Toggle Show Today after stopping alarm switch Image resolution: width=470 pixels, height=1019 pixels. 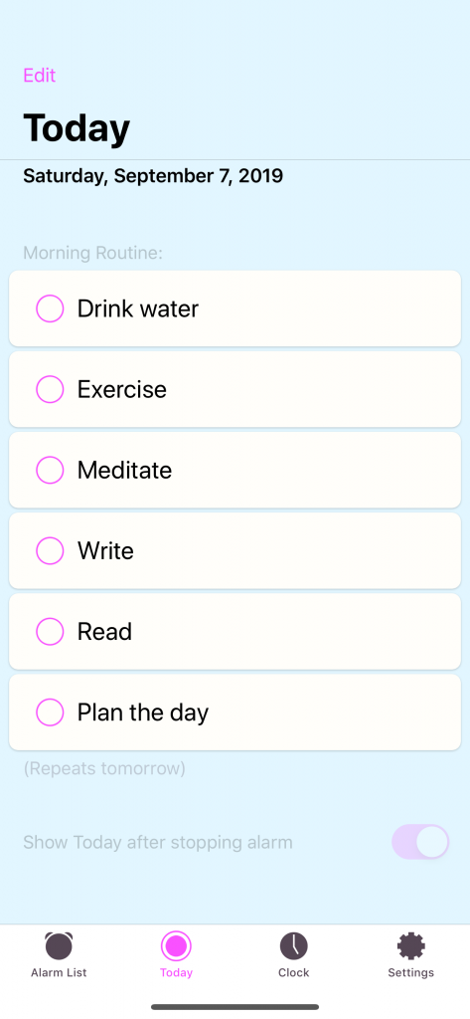pos(420,842)
